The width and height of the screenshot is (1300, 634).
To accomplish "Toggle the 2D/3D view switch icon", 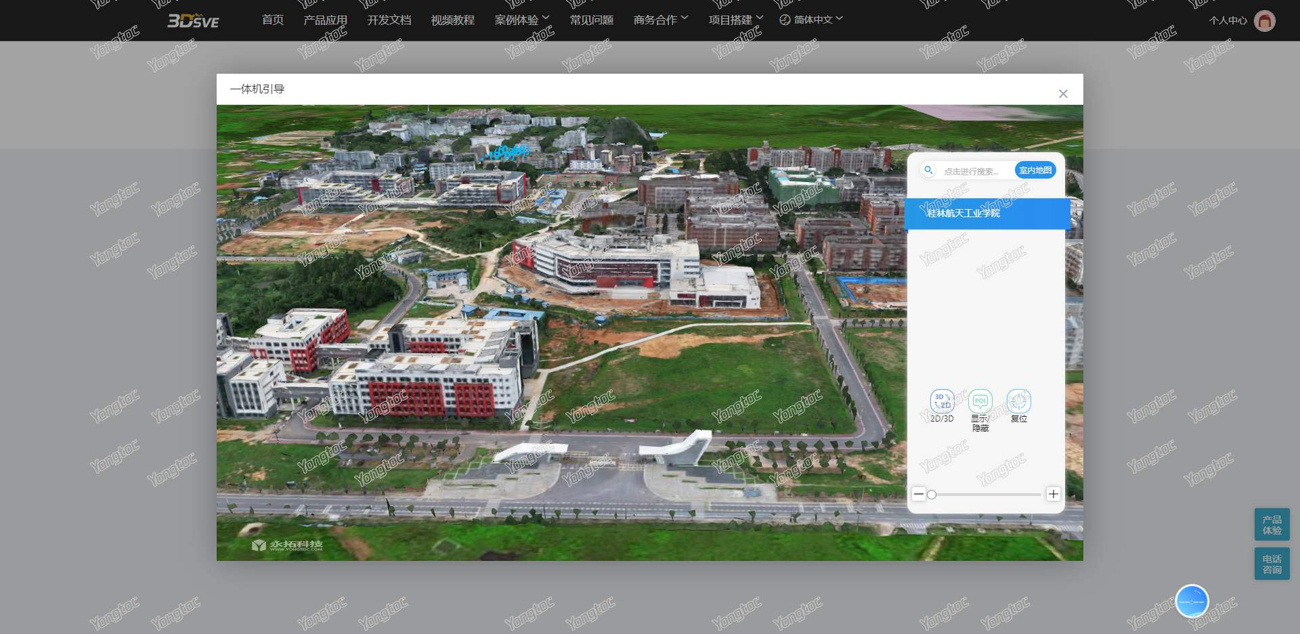I will pyautogui.click(x=942, y=401).
